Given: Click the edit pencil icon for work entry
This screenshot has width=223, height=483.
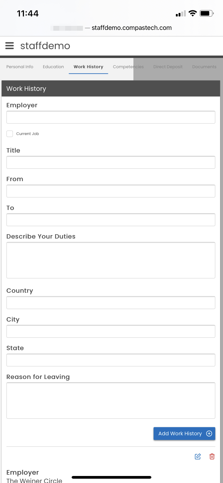Looking at the screenshot, I should 198,456.
